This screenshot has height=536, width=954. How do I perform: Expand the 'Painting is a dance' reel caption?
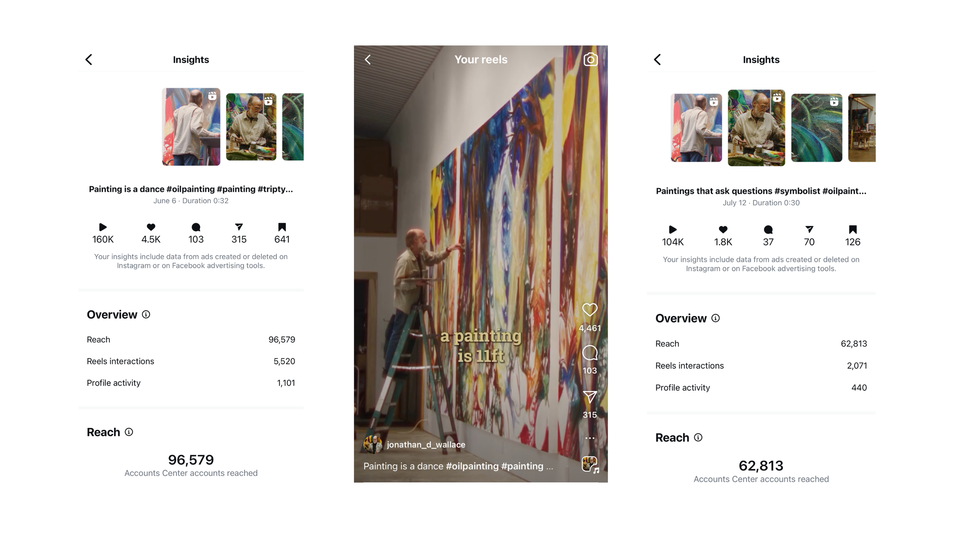[x=458, y=466]
